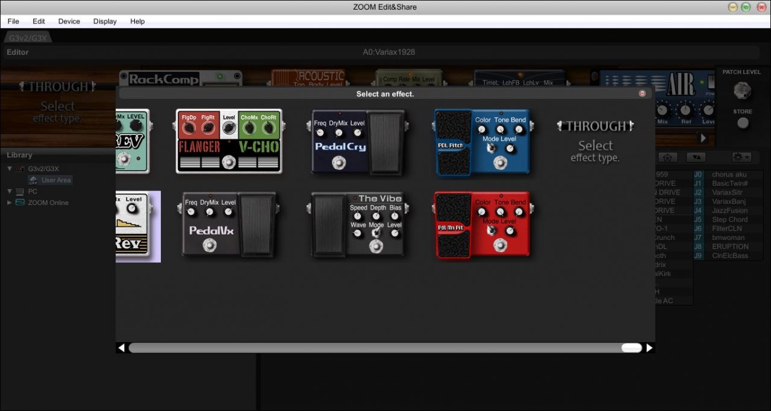The height and width of the screenshot is (411, 771).
Task: Choose the highlighted Rev pedal with purple background
Action: click(x=138, y=227)
